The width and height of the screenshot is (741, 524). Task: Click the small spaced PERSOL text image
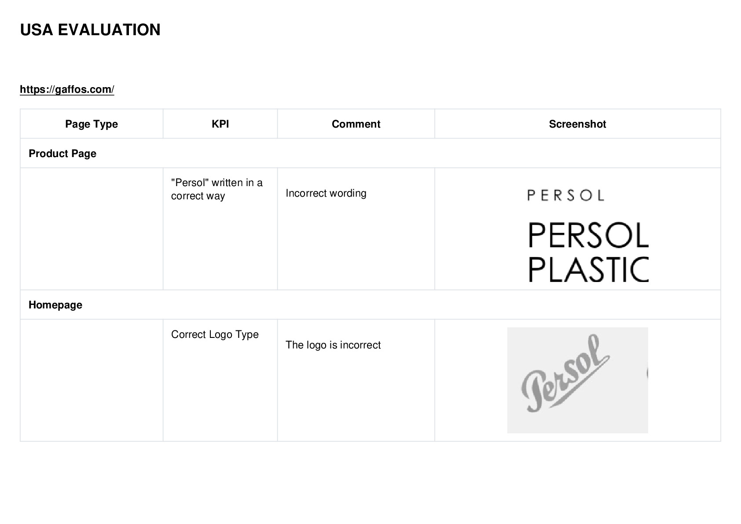pyautogui.click(x=565, y=195)
